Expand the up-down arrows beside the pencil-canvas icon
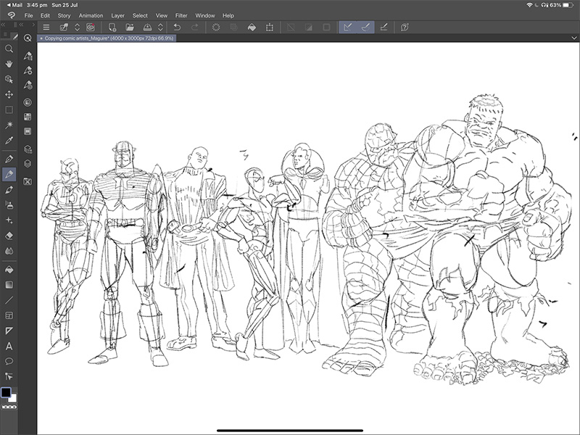 (x=78, y=27)
